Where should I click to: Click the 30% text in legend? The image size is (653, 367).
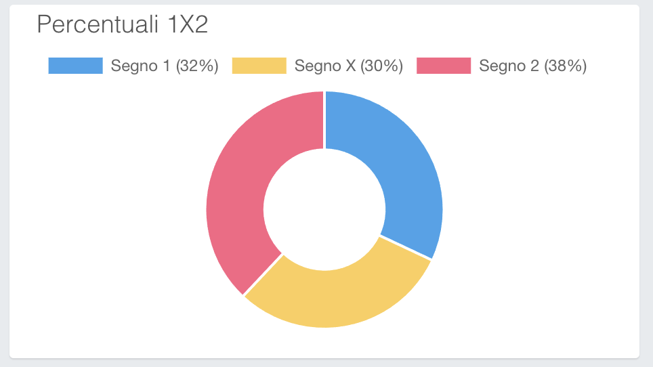(x=381, y=66)
